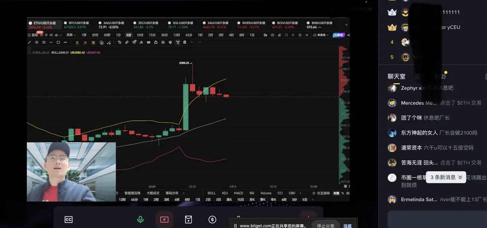Click the 2069.25 high price marker
This screenshot has width=487, height=228.
pyautogui.click(x=185, y=63)
